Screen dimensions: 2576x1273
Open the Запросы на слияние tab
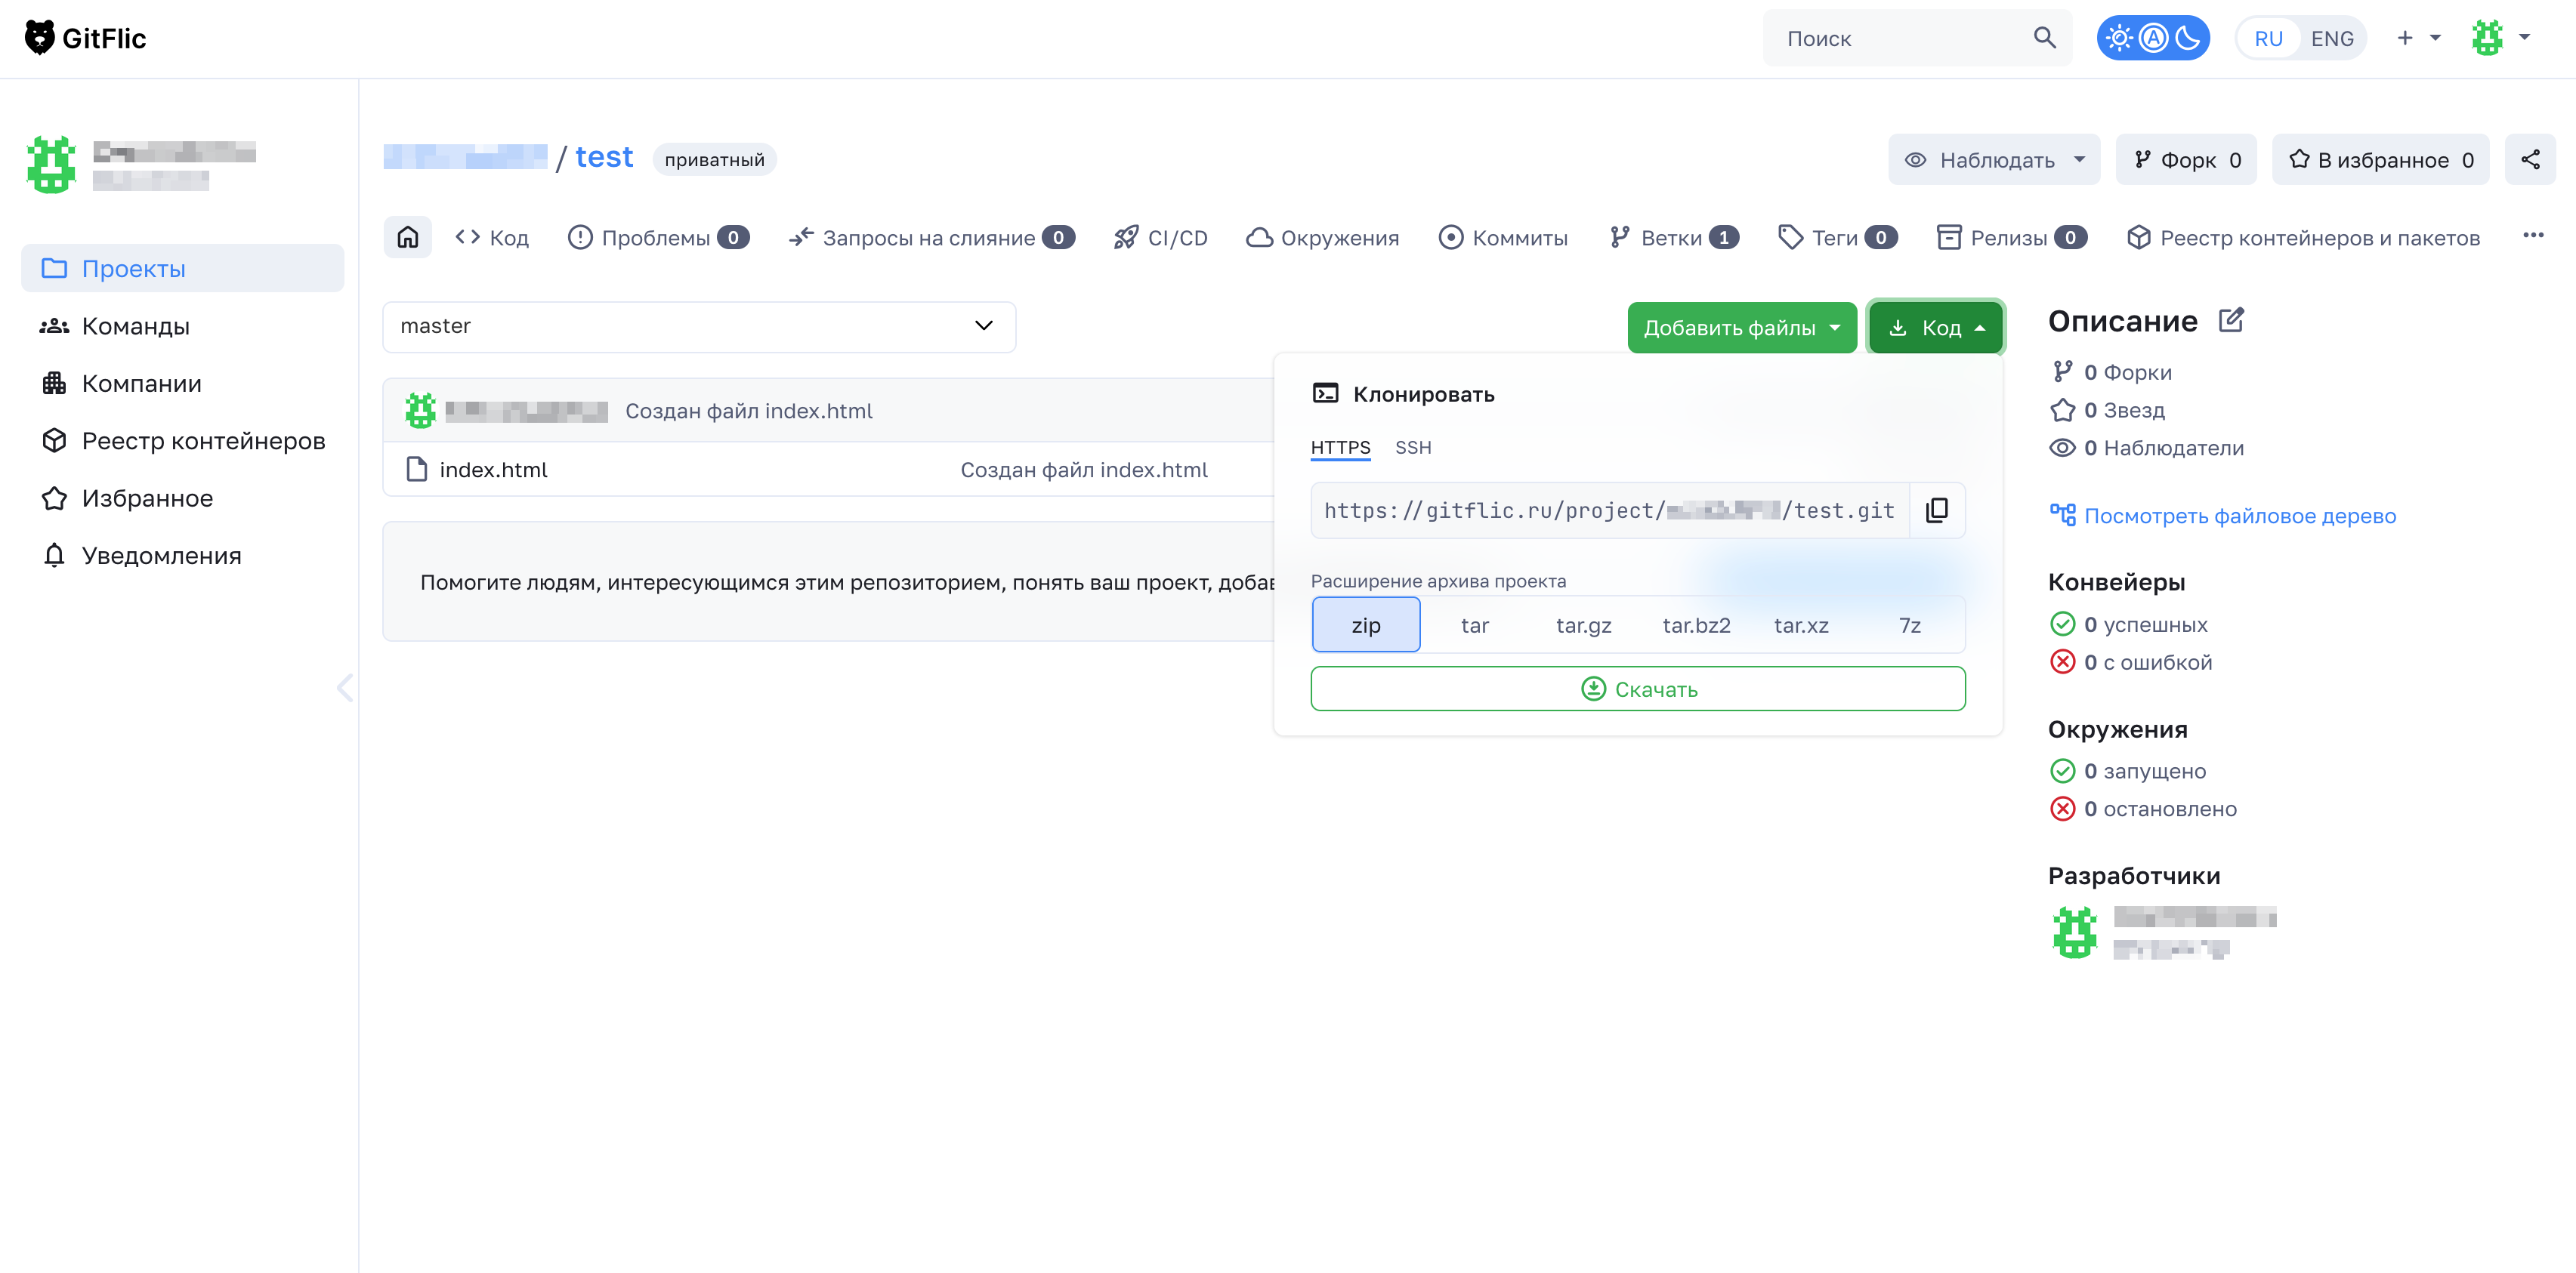coord(931,237)
